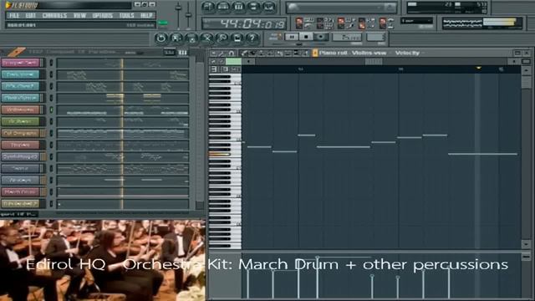Select the March Drum channel button
This screenshot has width=535, height=301.
point(20,191)
